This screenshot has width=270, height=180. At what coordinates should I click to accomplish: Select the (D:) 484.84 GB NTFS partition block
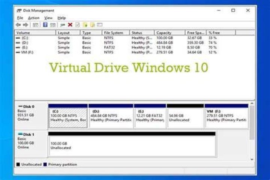tap(111, 116)
